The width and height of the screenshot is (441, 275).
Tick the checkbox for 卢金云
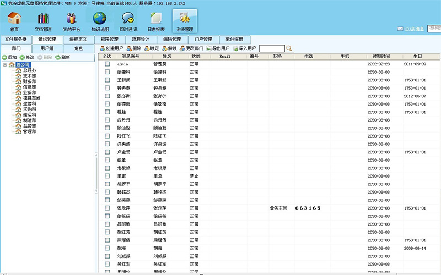tap(107, 152)
